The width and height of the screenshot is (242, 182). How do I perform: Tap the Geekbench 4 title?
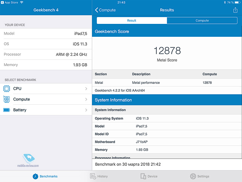(46, 10)
